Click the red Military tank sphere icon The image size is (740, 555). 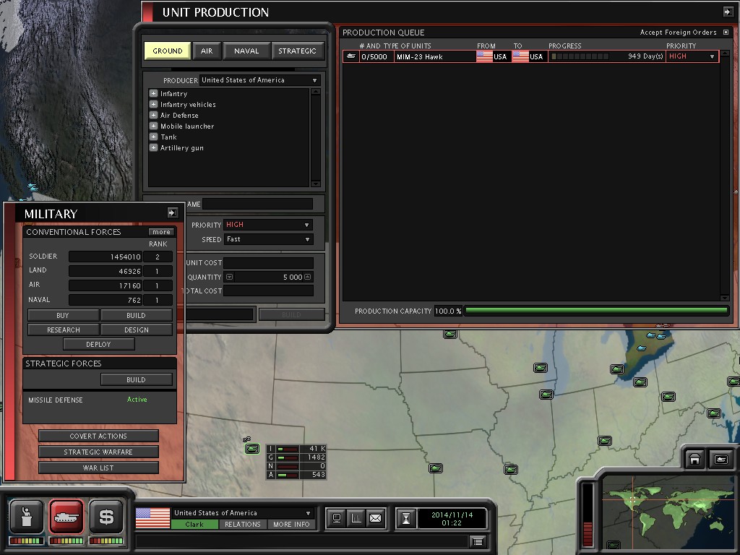pos(66,517)
